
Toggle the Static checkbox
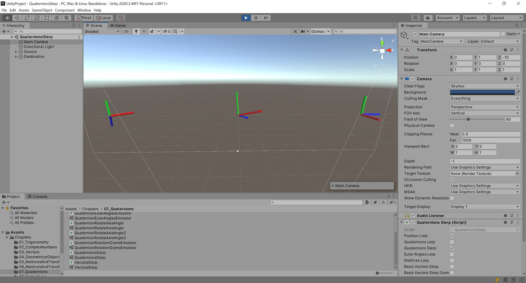pos(503,34)
